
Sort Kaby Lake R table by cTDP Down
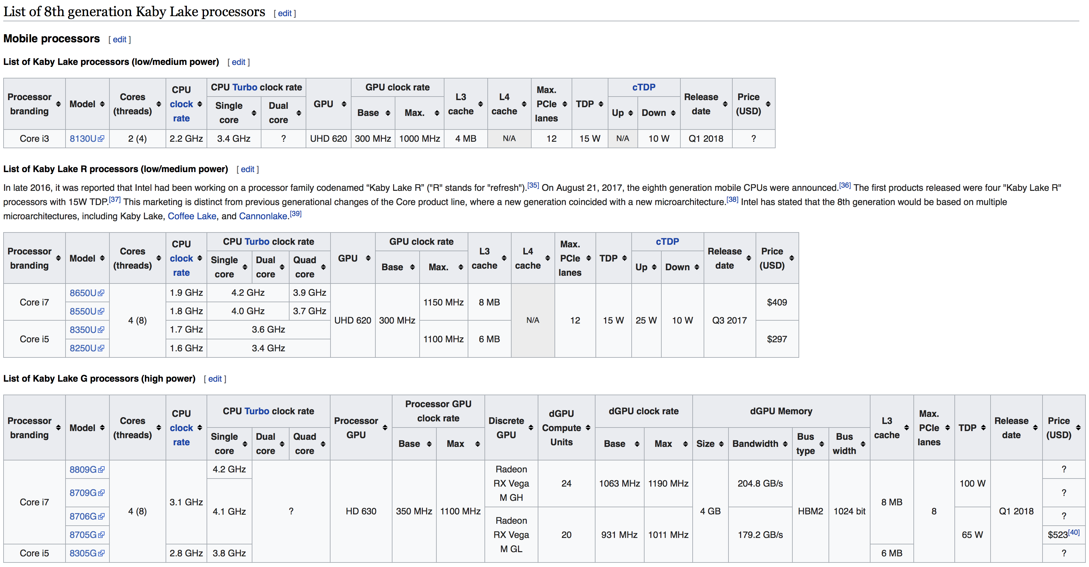[697, 267]
